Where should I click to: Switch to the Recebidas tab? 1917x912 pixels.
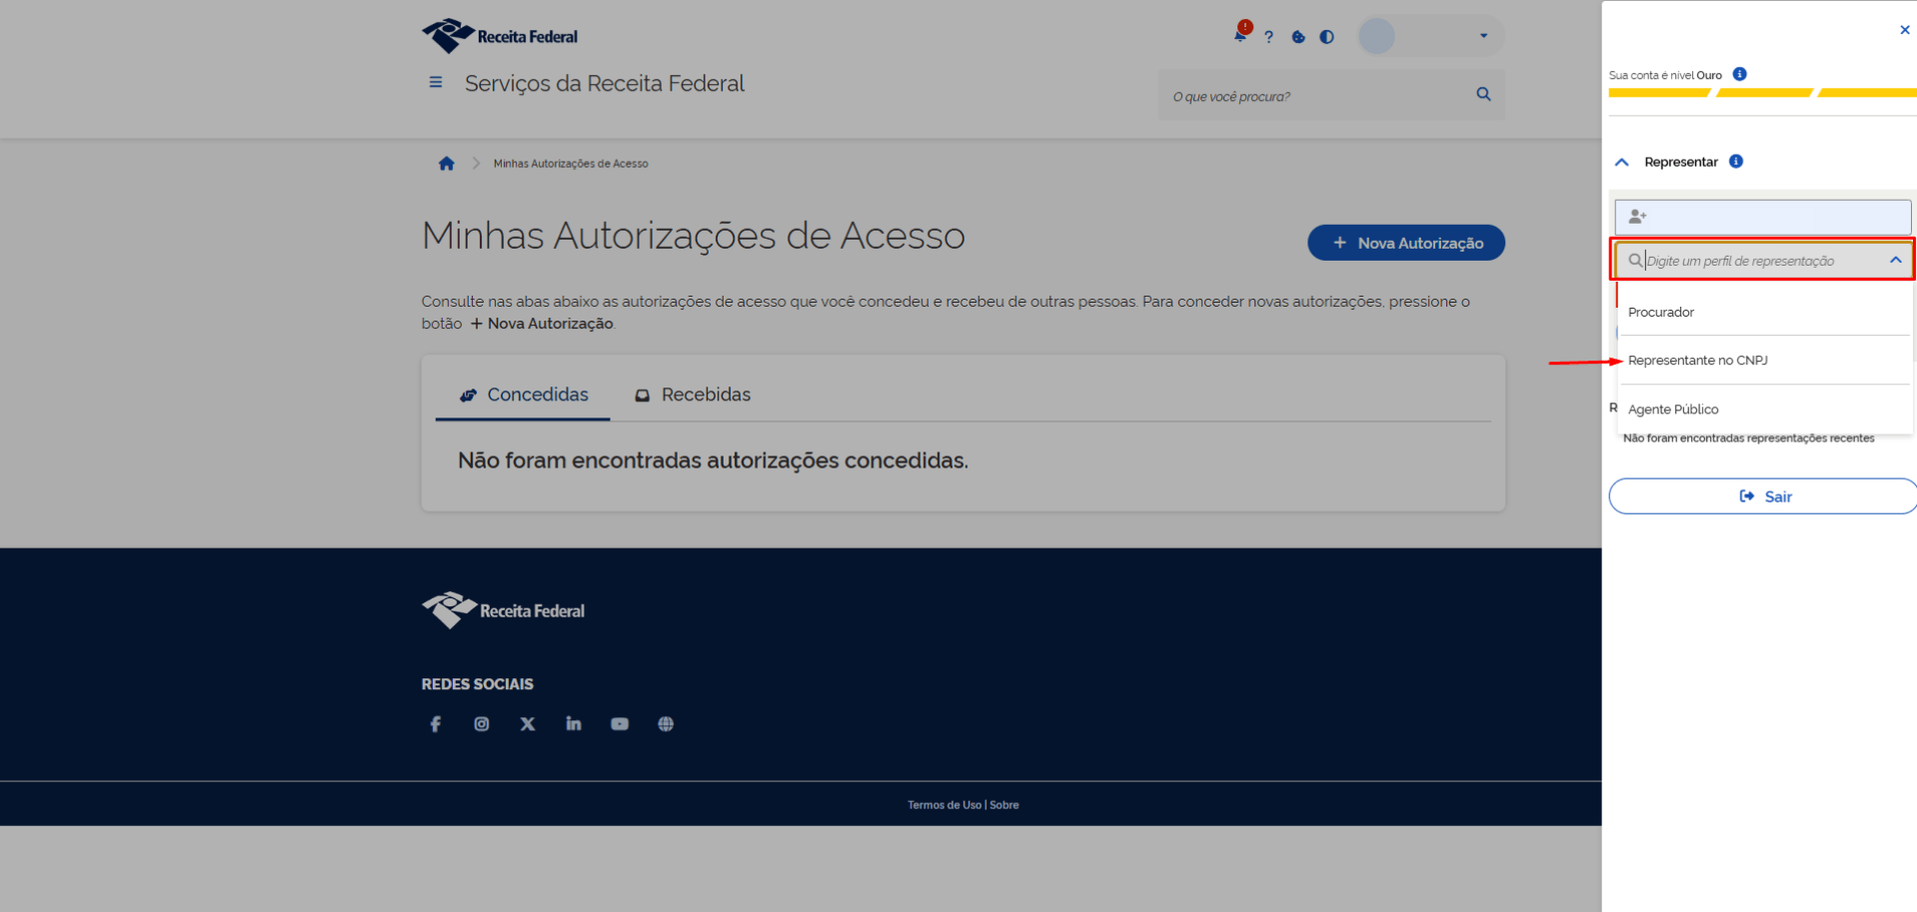coord(693,396)
